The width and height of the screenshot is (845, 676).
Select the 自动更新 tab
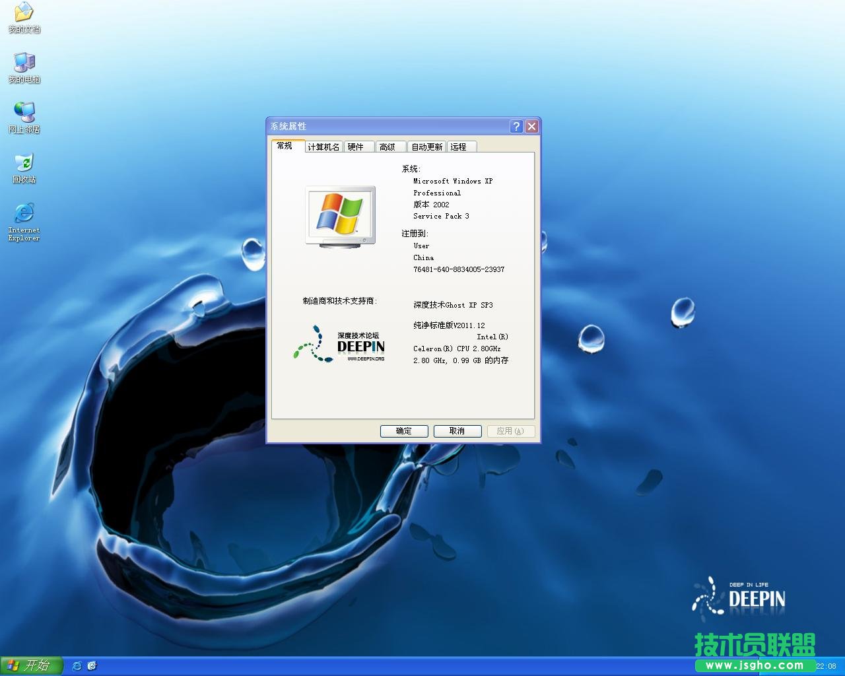coord(426,147)
